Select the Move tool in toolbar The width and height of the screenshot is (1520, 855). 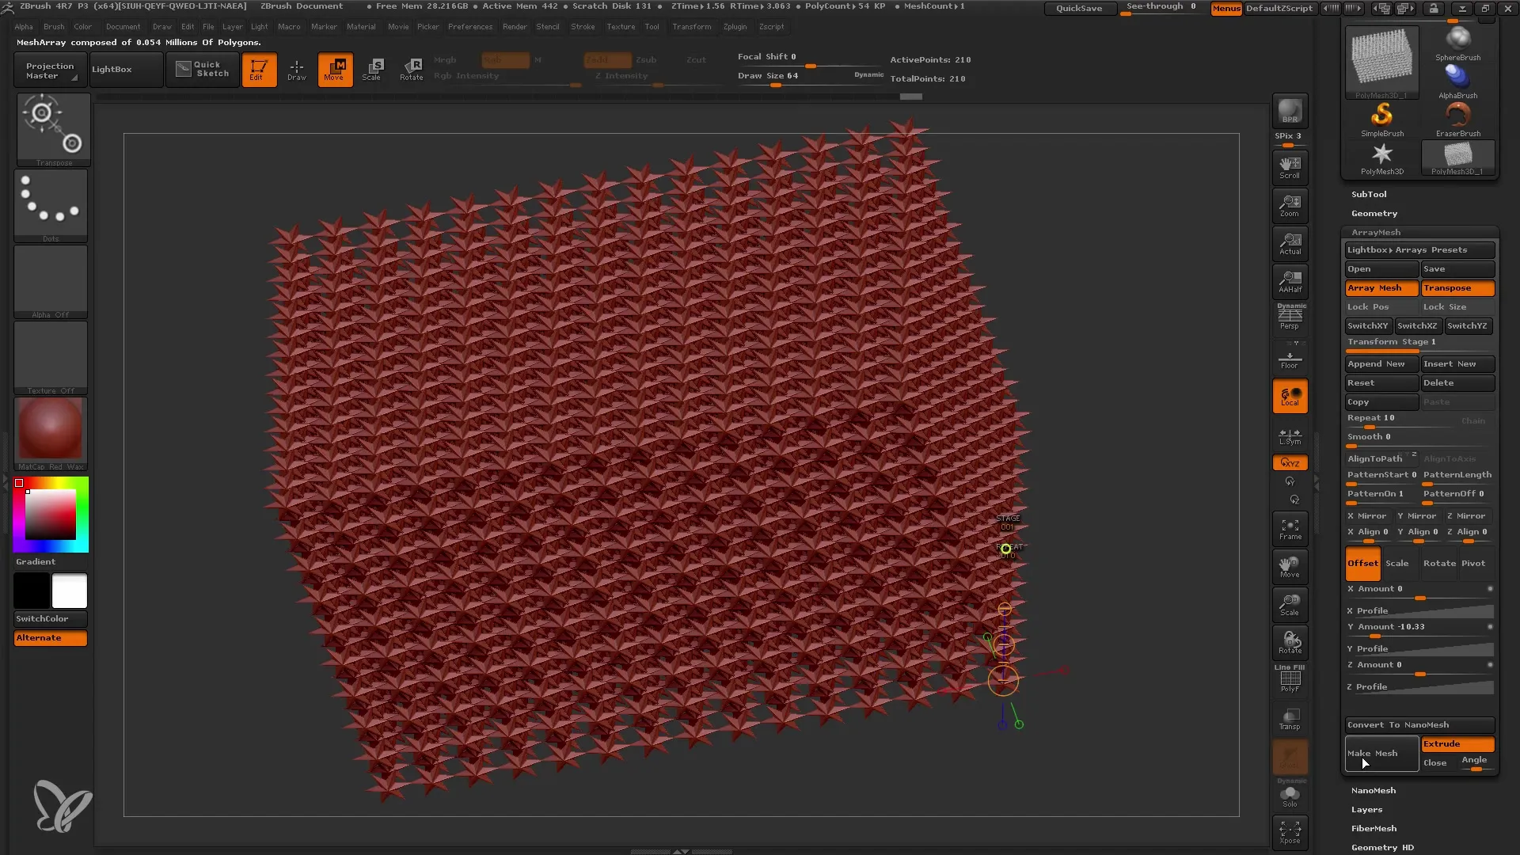(335, 69)
